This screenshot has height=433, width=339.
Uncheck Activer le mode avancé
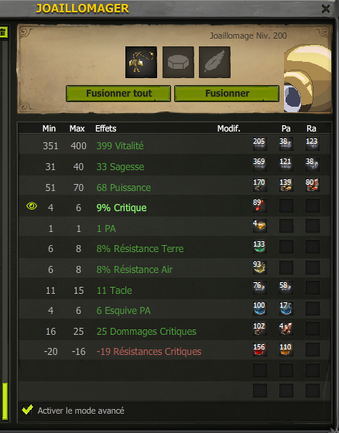point(27,410)
